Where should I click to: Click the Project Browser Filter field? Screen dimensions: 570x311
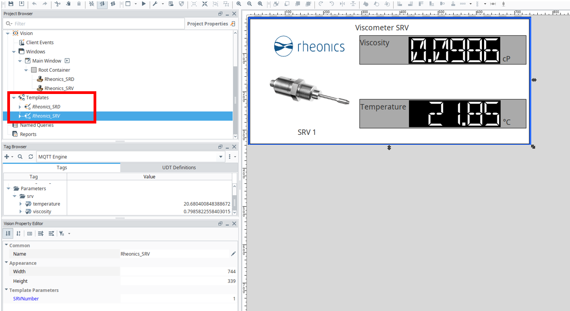pos(93,24)
